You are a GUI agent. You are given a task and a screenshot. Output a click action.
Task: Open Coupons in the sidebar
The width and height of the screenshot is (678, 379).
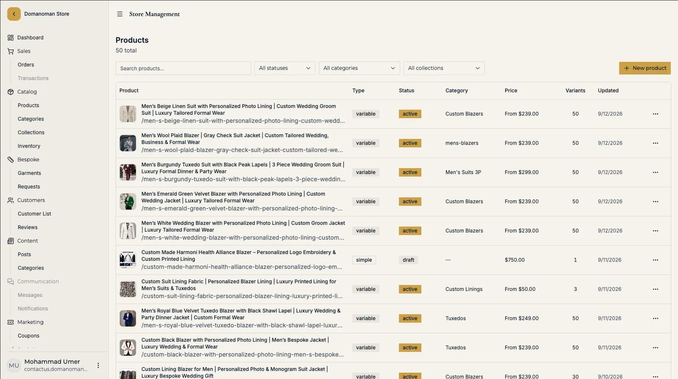click(x=28, y=336)
